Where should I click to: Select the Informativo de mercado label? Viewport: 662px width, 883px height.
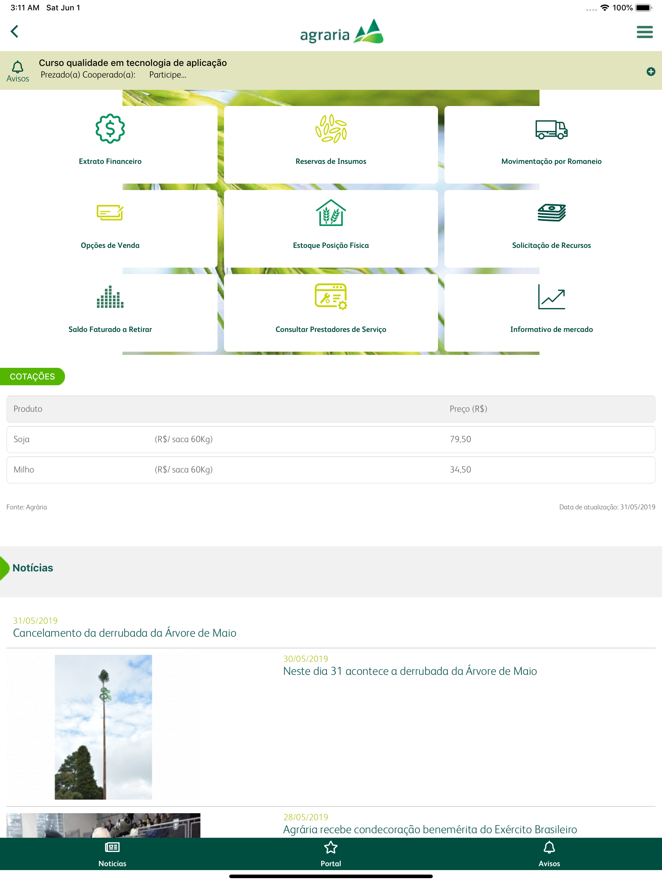click(551, 329)
